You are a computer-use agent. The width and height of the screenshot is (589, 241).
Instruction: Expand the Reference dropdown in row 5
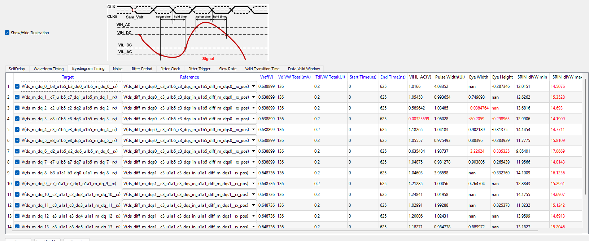(253, 130)
